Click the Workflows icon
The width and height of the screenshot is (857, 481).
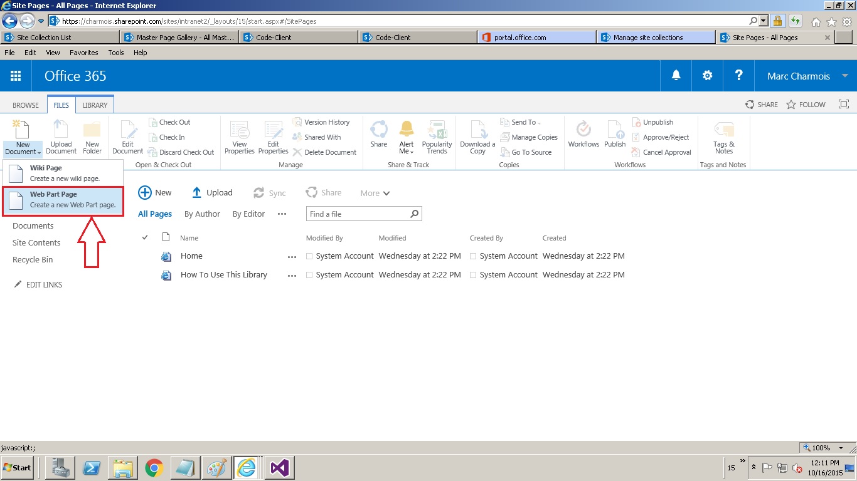coord(583,137)
